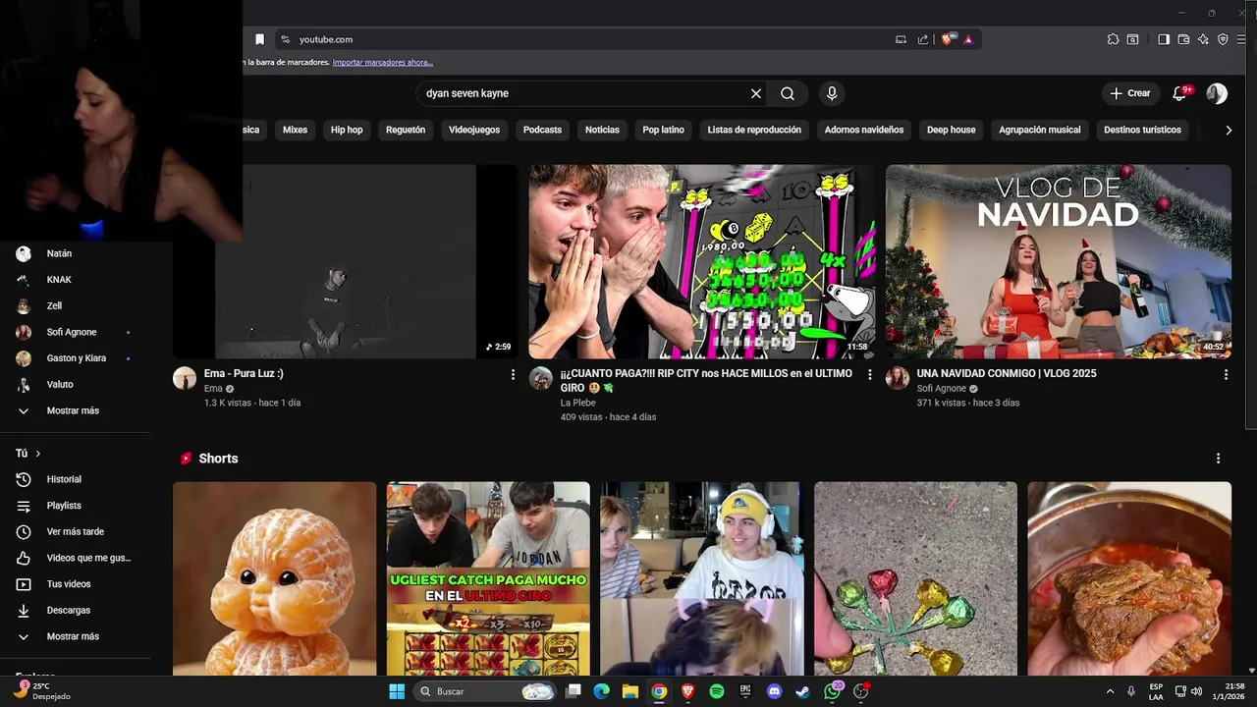Open more options for RIP CITY video

coord(869,374)
